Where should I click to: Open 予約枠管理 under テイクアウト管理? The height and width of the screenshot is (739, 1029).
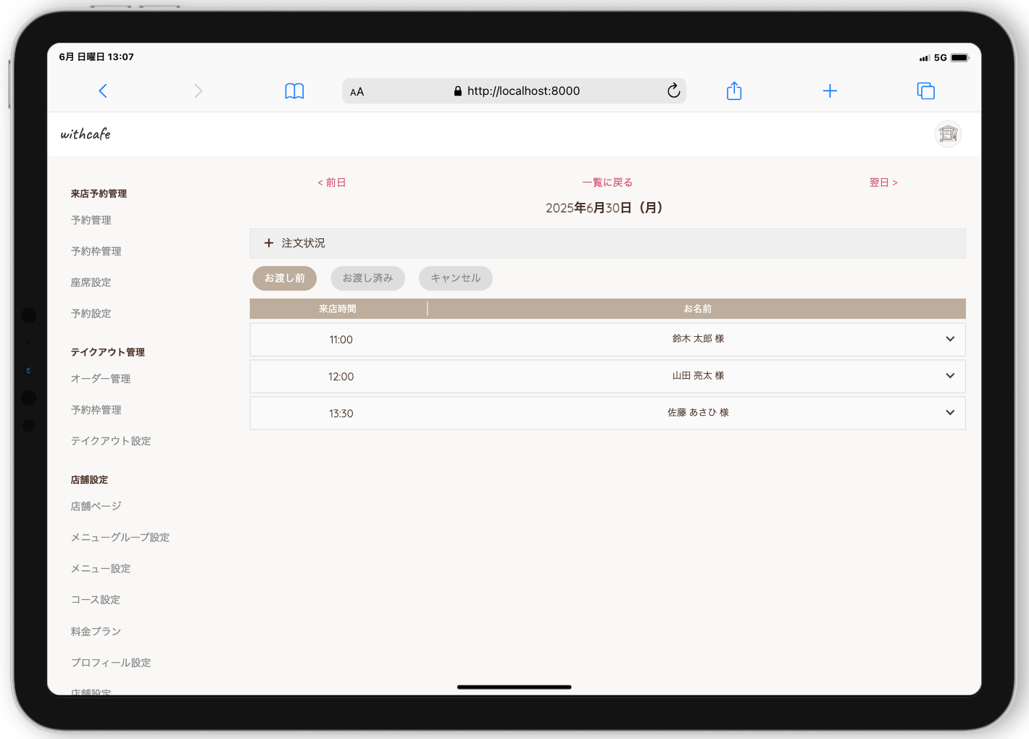96,410
